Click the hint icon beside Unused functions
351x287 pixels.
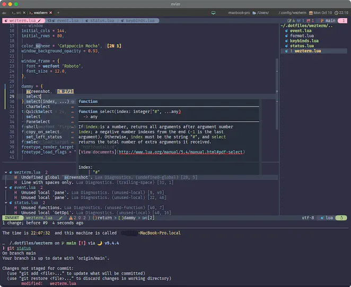click(15, 207)
